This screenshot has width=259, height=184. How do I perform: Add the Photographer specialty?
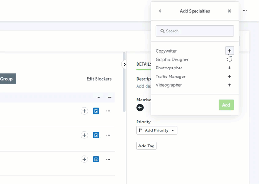click(x=229, y=68)
